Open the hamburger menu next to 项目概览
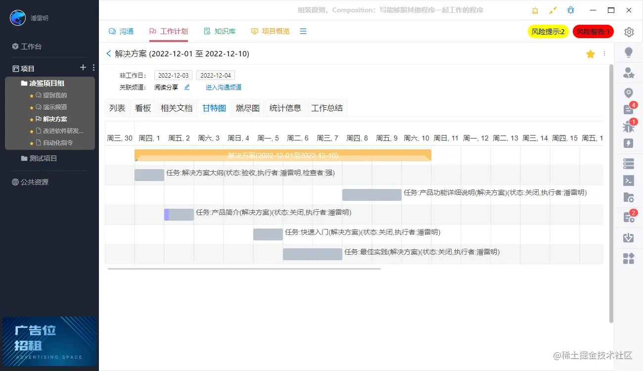The width and height of the screenshot is (643, 371). pyautogui.click(x=303, y=31)
